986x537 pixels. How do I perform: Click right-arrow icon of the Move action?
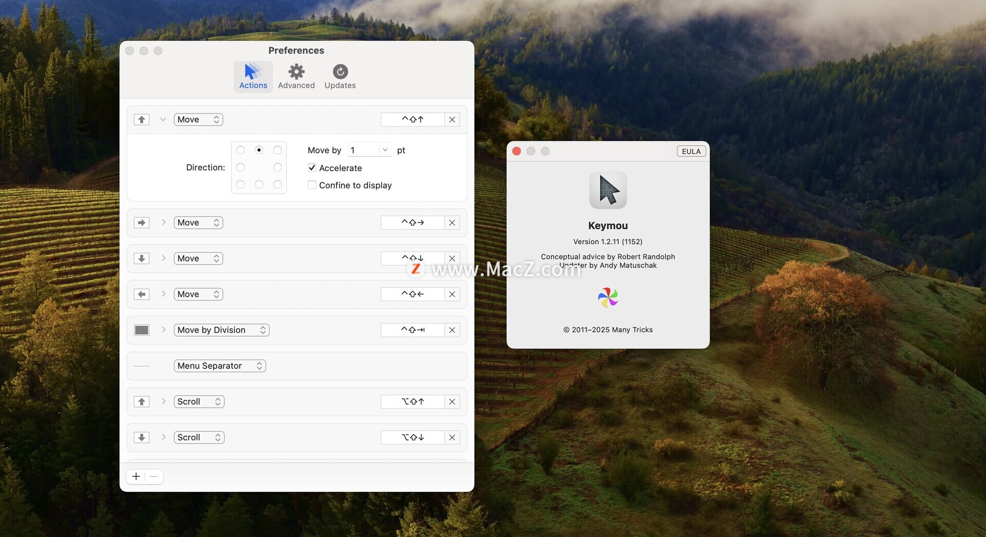(142, 223)
